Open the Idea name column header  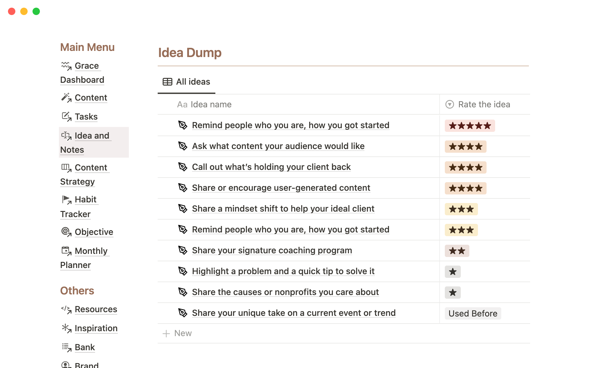pyautogui.click(x=211, y=105)
